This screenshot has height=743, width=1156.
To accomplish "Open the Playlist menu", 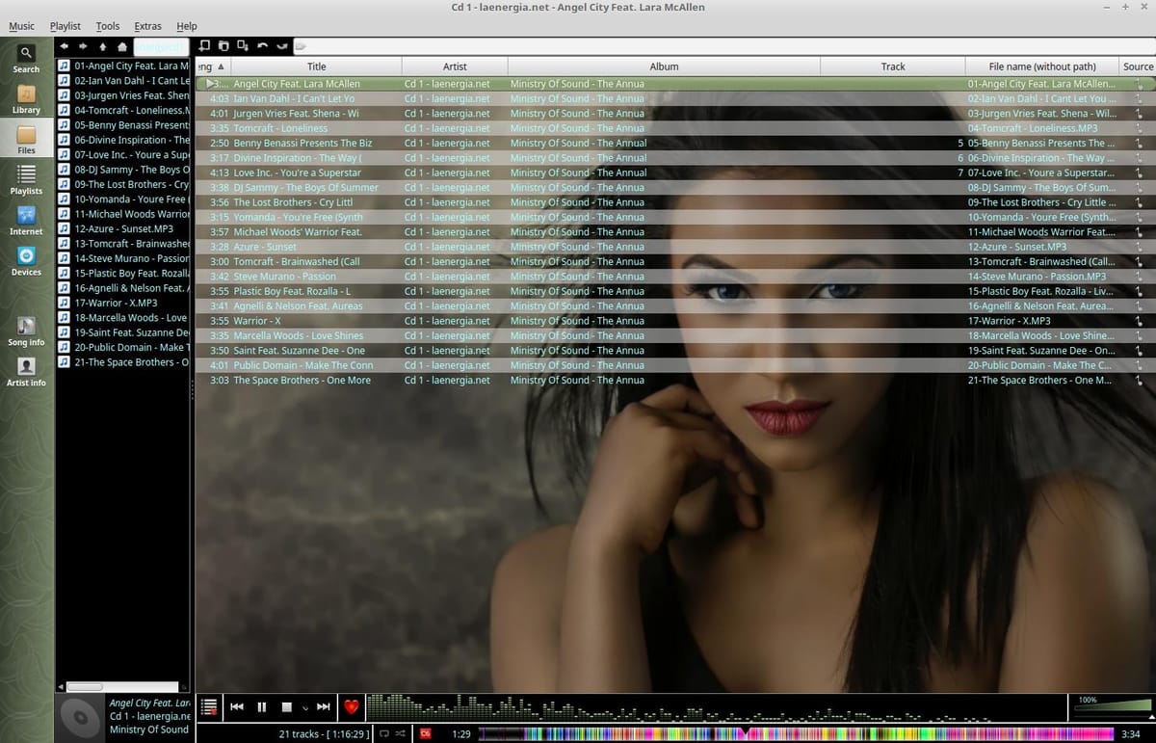I will tap(66, 26).
